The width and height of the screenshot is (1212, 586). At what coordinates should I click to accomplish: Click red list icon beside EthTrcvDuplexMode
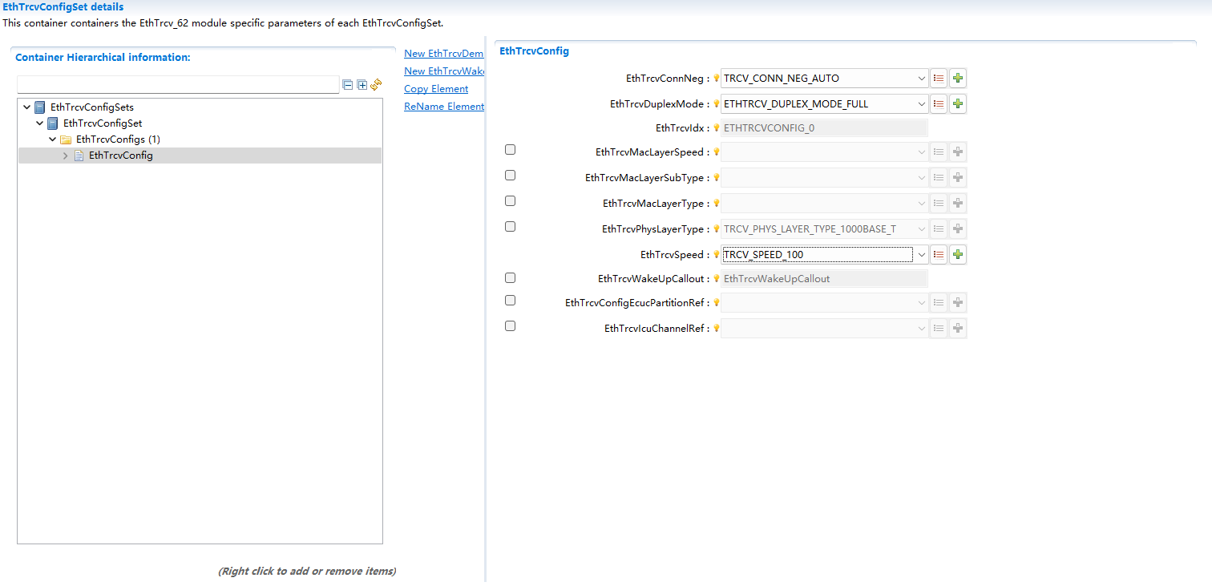(x=939, y=104)
